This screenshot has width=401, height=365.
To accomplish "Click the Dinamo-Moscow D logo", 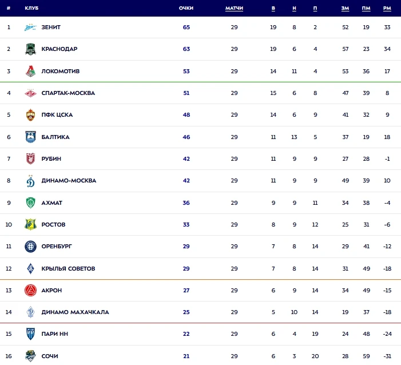I will point(30,181).
